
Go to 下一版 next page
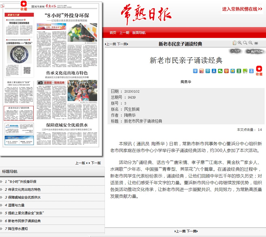96,163
